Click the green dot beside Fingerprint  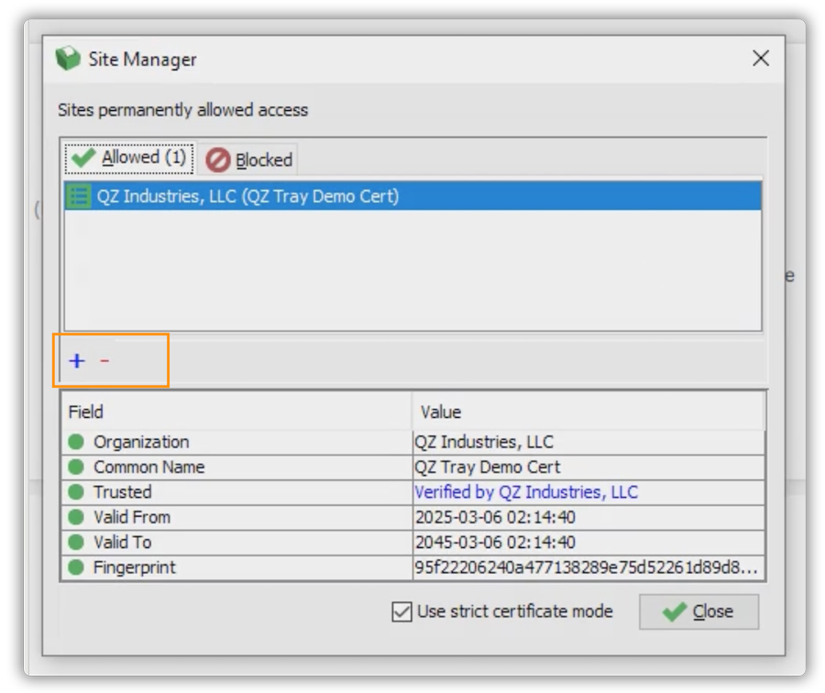pyautogui.click(x=76, y=567)
